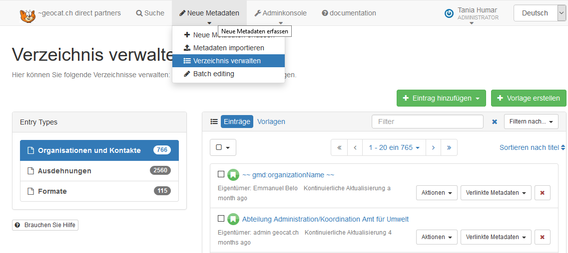
Task: Go to next page of entries
Action: coord(433,147)
